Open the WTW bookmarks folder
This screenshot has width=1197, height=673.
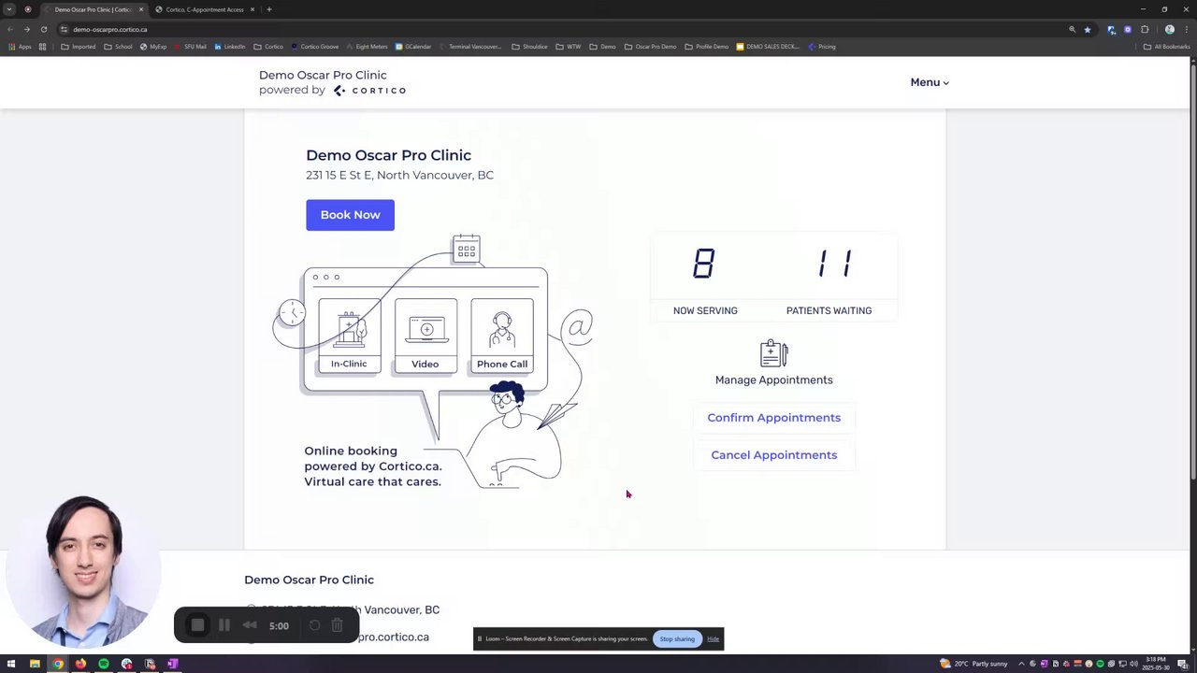tap(569, 47)
